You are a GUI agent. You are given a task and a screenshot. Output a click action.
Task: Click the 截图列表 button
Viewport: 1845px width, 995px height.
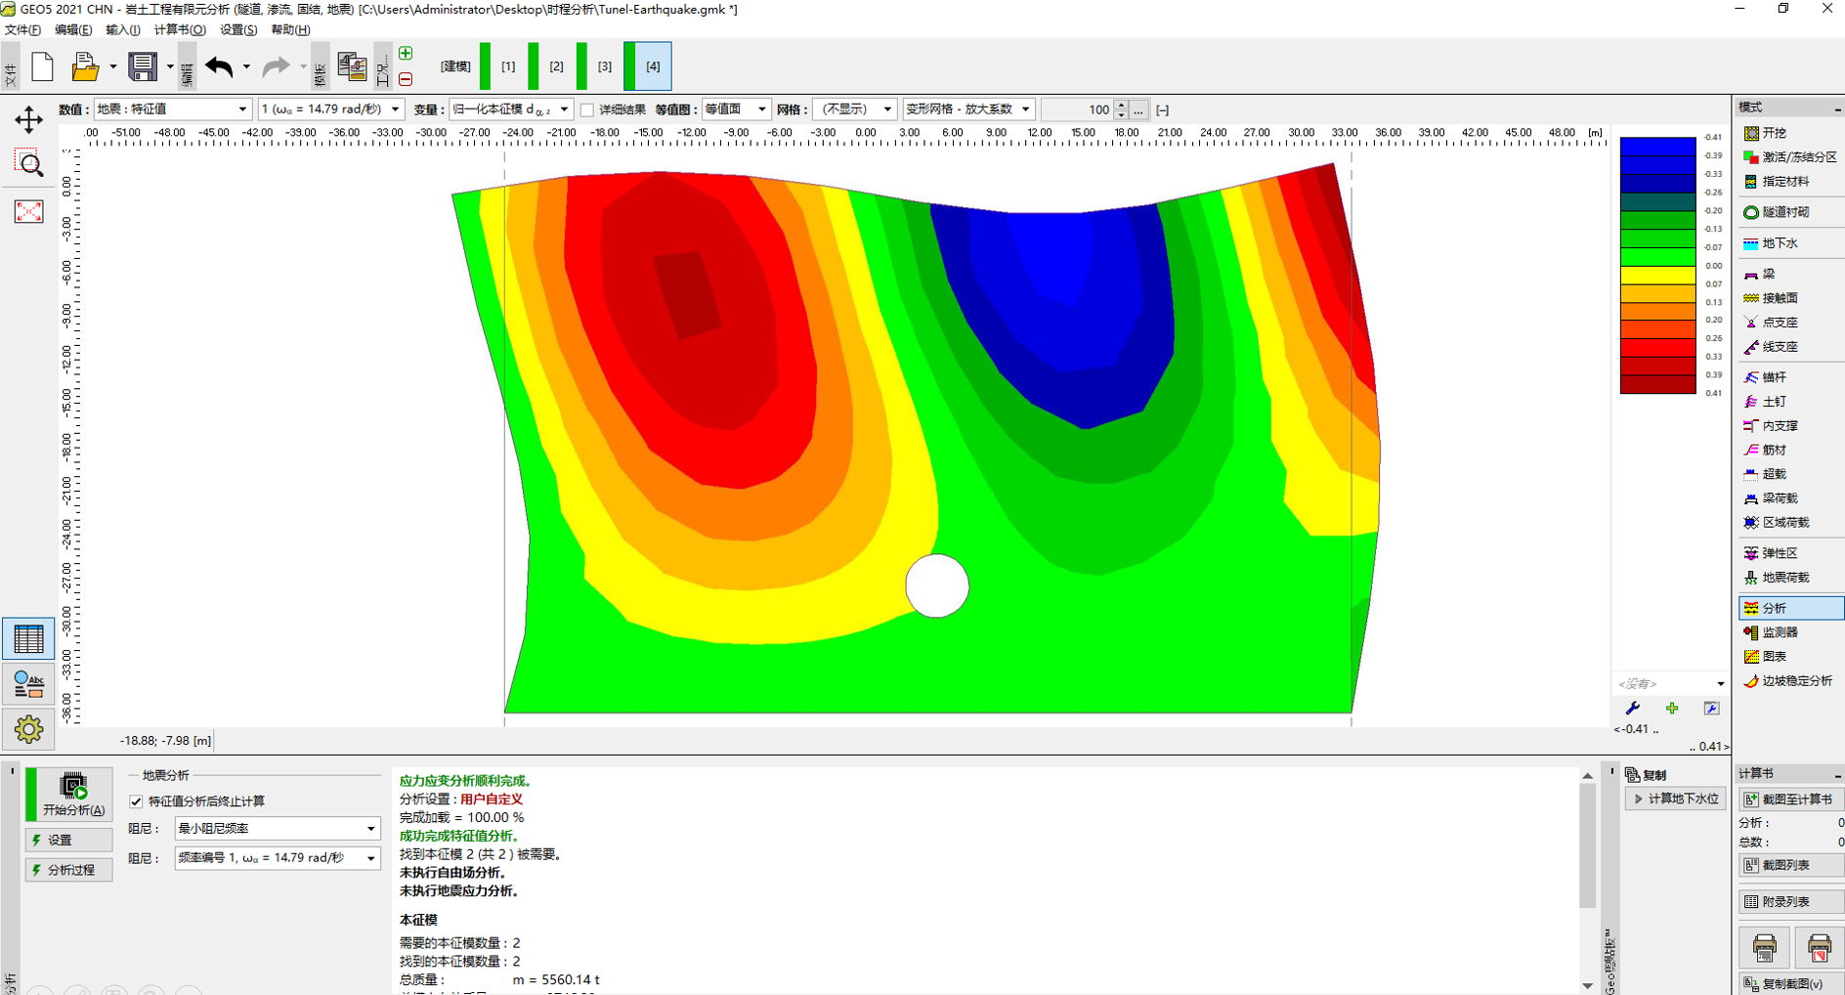[1791, 866]
